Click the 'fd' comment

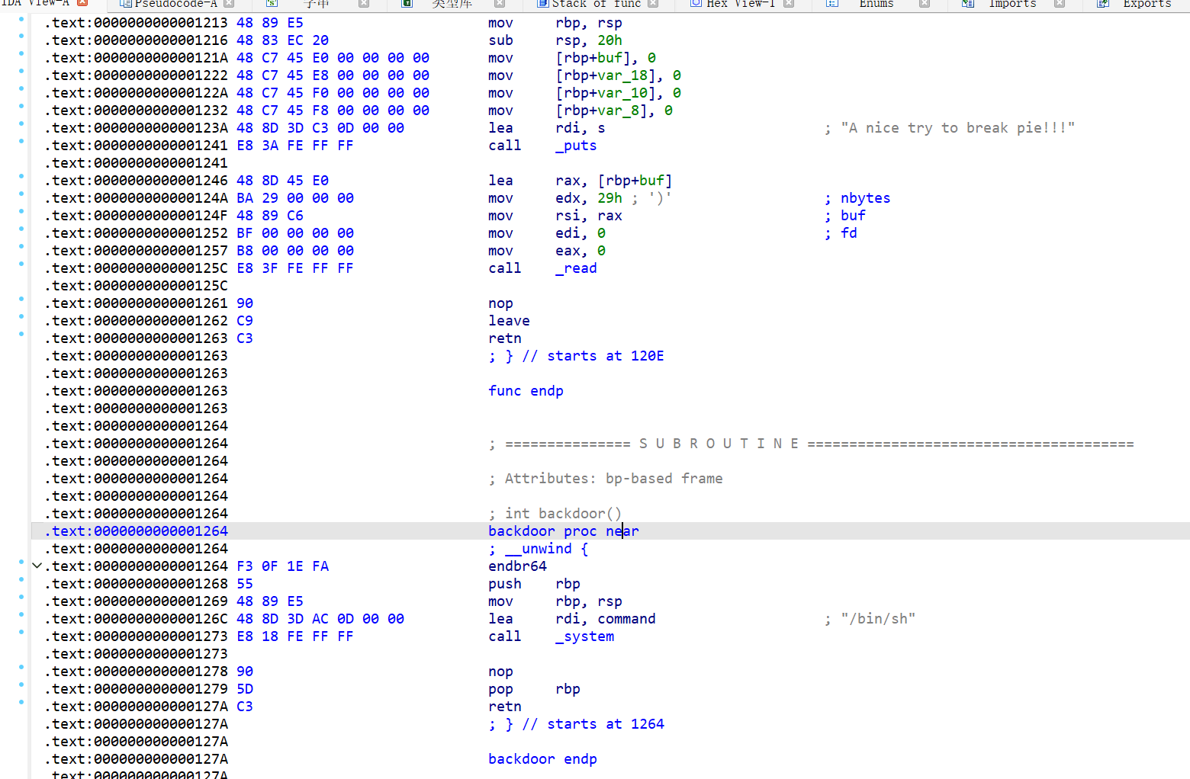(848, 233)
